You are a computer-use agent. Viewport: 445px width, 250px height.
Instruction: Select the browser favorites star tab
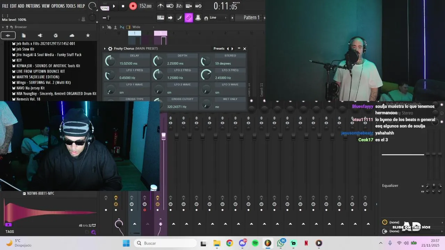click(x=88, y=35)
